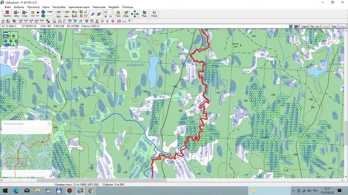Click the red record app taskbar icon

(70, 191)
